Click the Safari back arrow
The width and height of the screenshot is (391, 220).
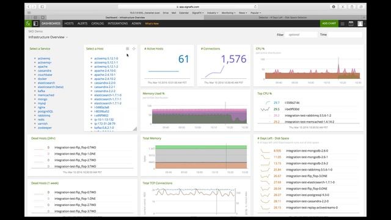click(x=29, y=7)
